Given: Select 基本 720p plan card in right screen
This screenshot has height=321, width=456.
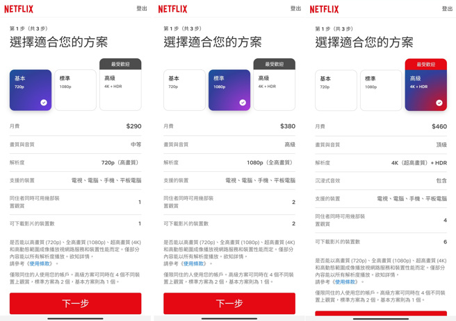Looking at the screenshot, I should click(x=336, y=90).
